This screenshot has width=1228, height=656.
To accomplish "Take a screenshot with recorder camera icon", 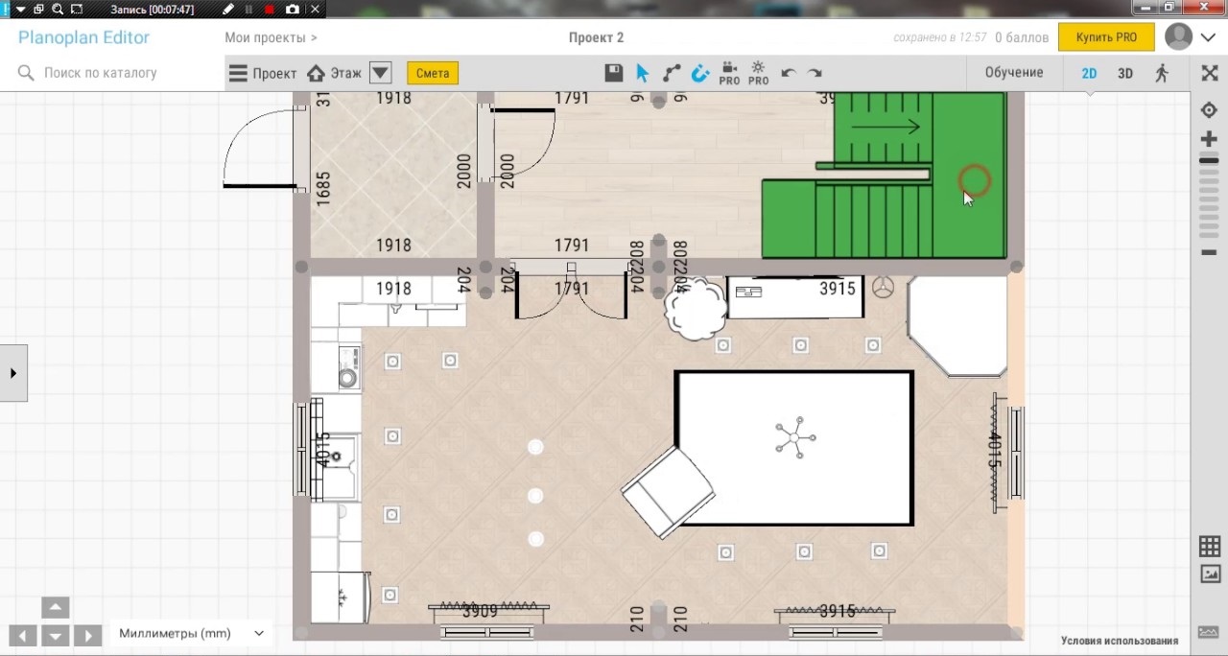I will (292, 10).
